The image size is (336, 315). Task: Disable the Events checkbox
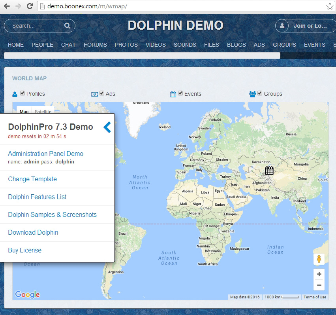coord(180,93)
